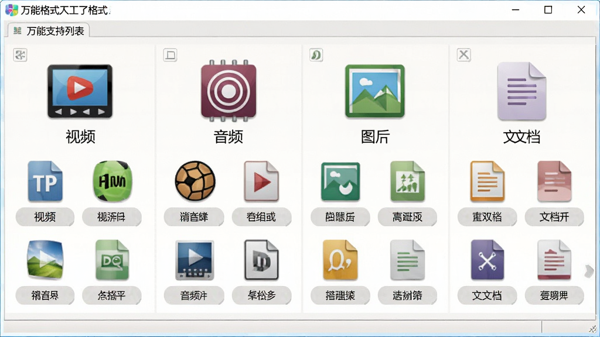Click the label button under the green trees document
The image size is (600, 337).
tap(407, 217)
